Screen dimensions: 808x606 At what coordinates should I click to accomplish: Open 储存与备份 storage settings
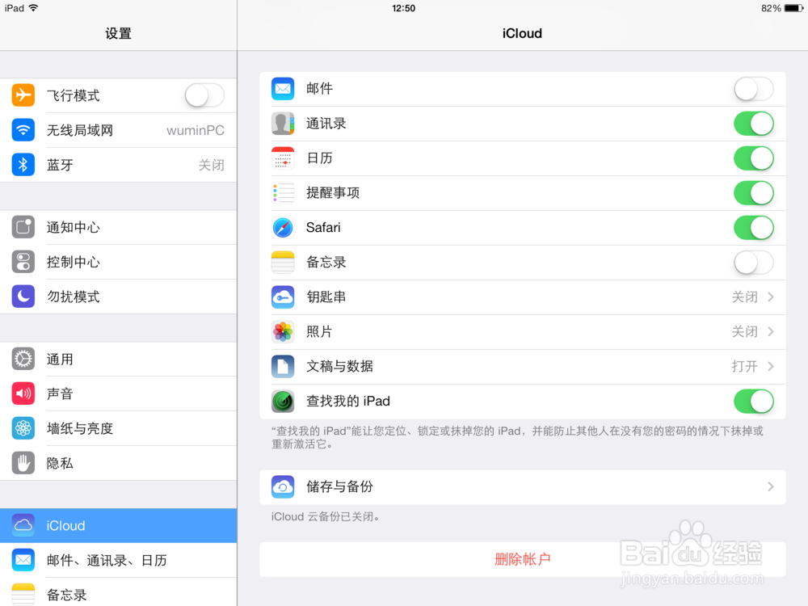coord(522,486)
